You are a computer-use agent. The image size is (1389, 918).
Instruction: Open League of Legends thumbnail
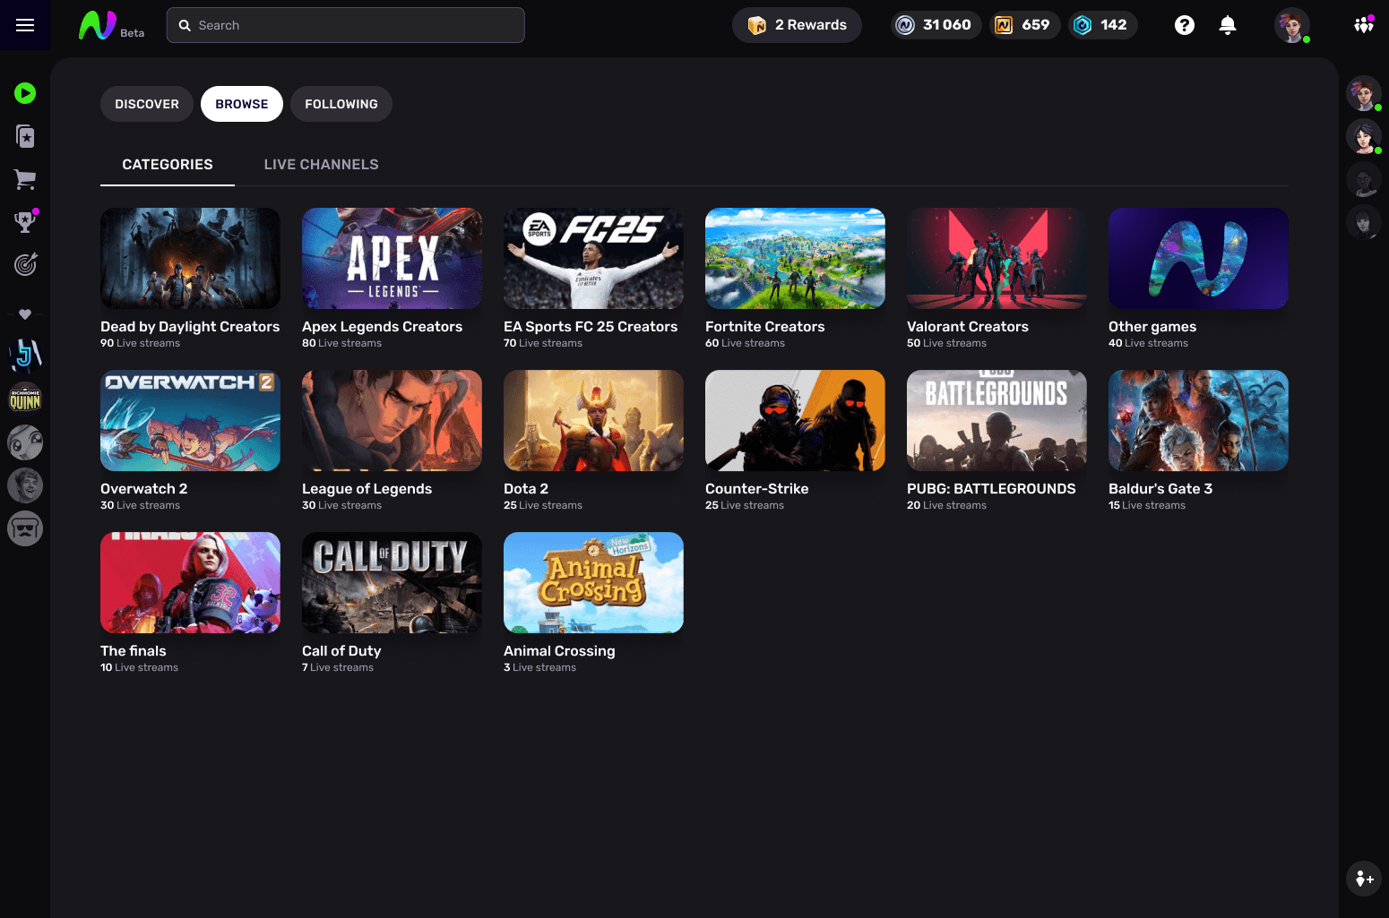tap(392, 421)
